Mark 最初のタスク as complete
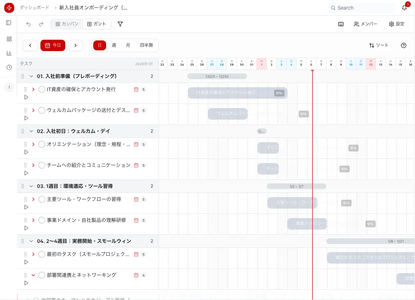The image size is (415, 300). click(41, 254)
